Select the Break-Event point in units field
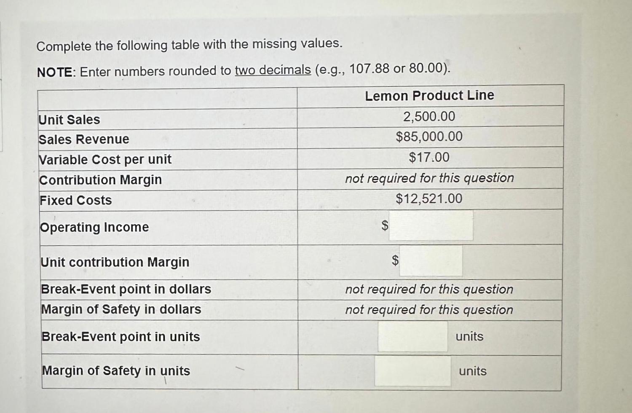632x413 pixels. click(x=412, y=336)
